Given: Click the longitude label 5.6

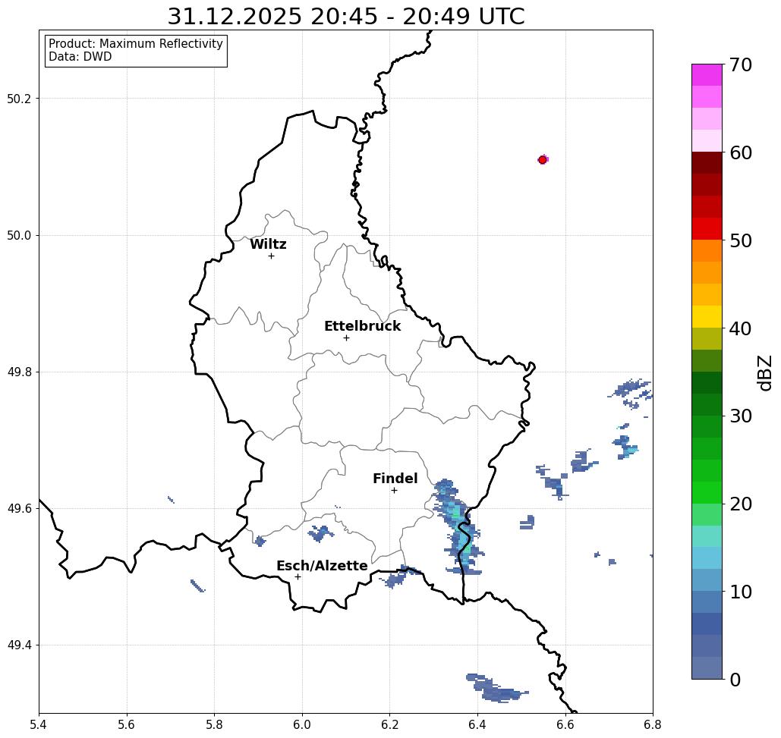Looking at the screenshot, I should tap(127, 724).
